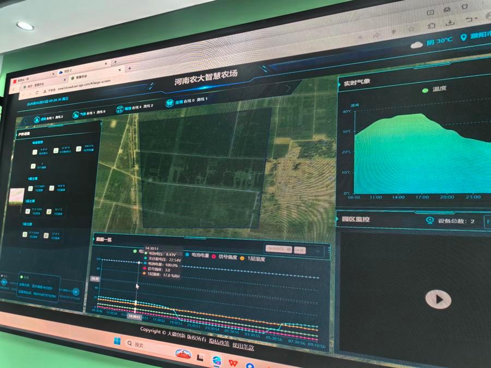491x368 pixels.
Task: Open the Windows Start menu
Action: 117,341
